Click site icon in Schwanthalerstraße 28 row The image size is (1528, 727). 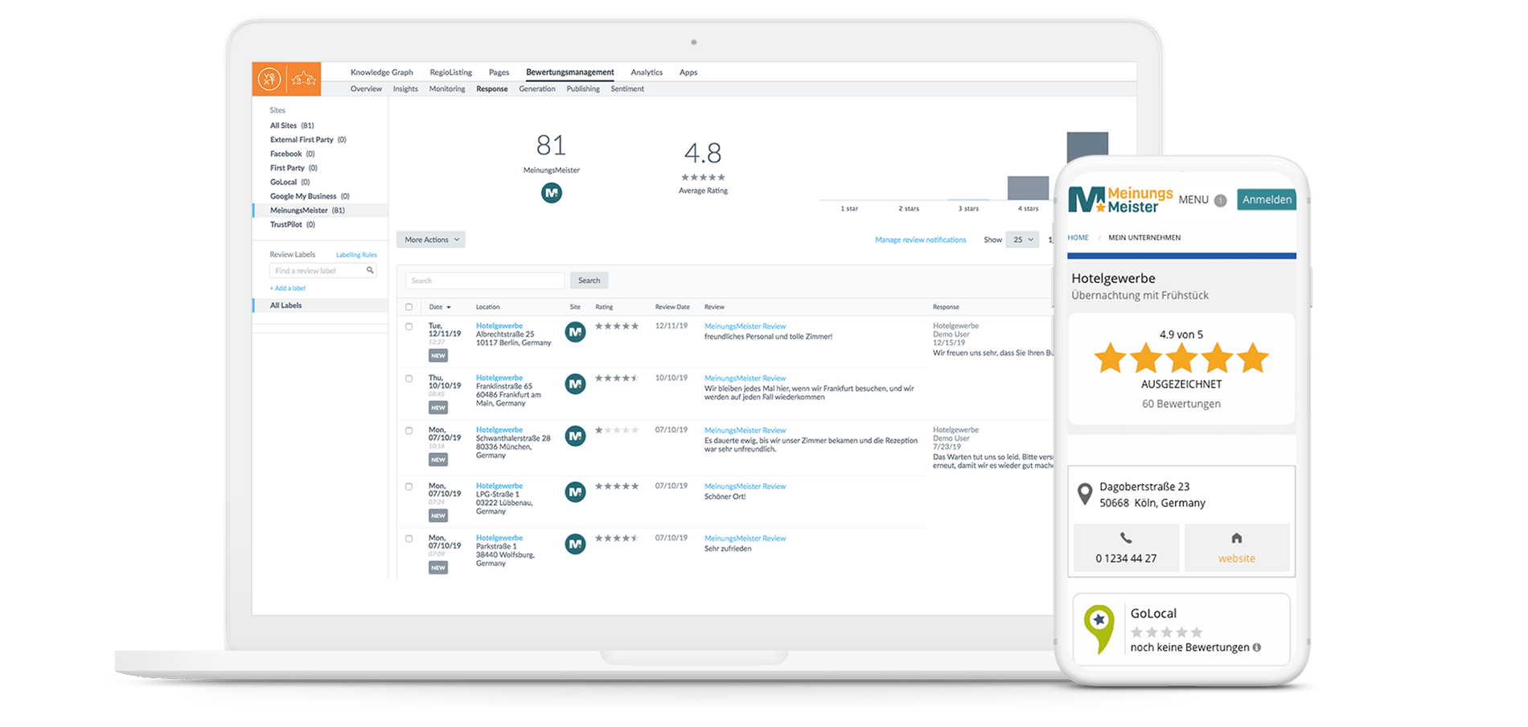(x=575, y=436)
